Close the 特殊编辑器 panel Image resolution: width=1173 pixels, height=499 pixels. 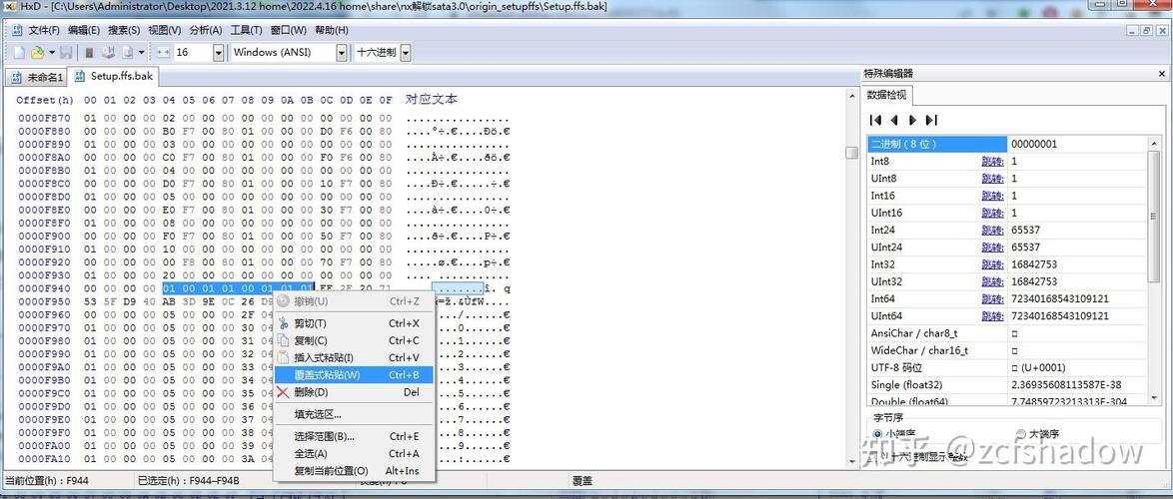[1162, 74]
